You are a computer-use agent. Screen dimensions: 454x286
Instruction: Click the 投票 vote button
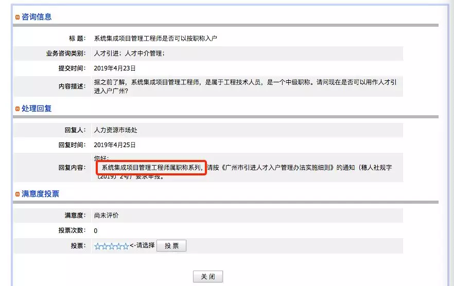click(x=171, y=246)
